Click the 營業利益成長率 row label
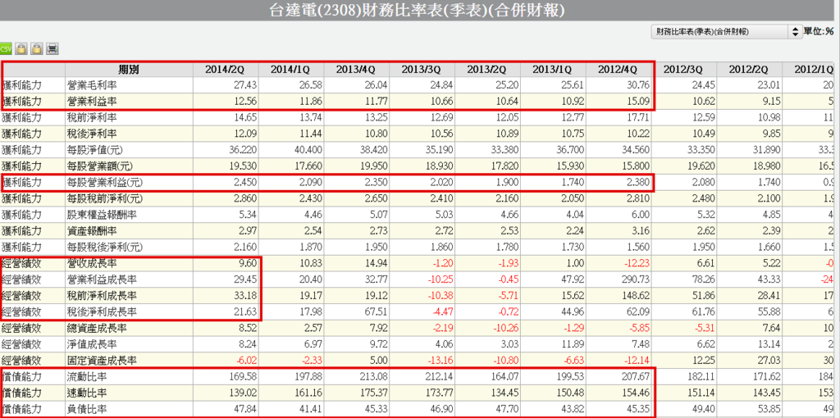 click(101, 280)
